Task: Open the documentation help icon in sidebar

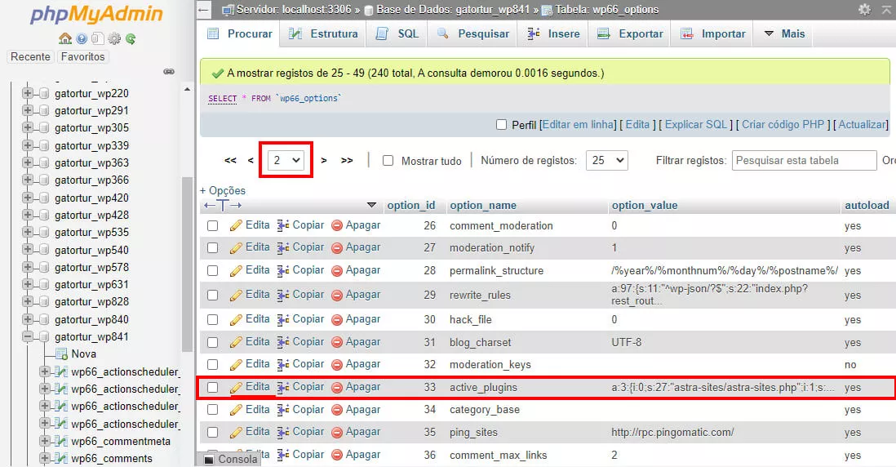Action: point(82,39)
